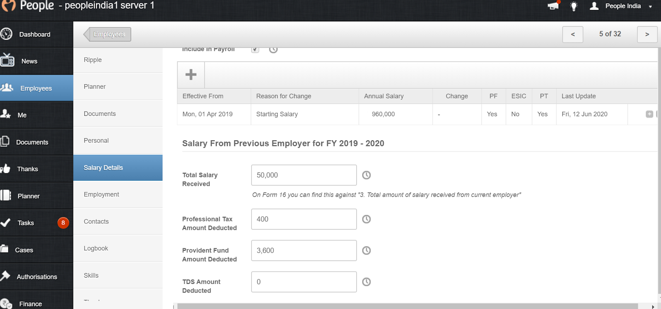View Total Salary Received history clock

[x=366, y=175]
